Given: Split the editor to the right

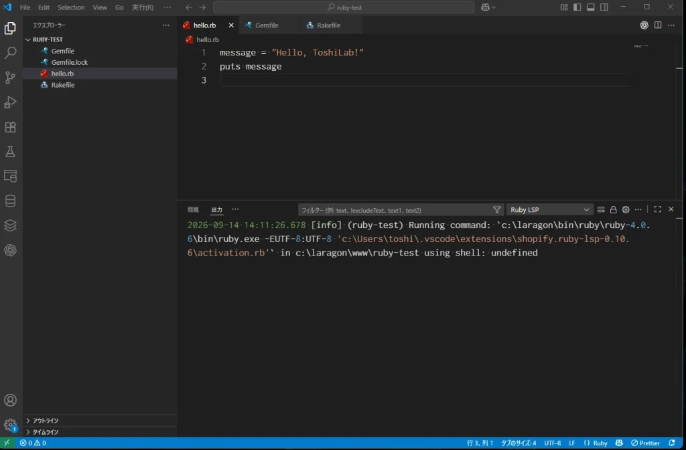Looking at the screenshot, I should (658, 25).
